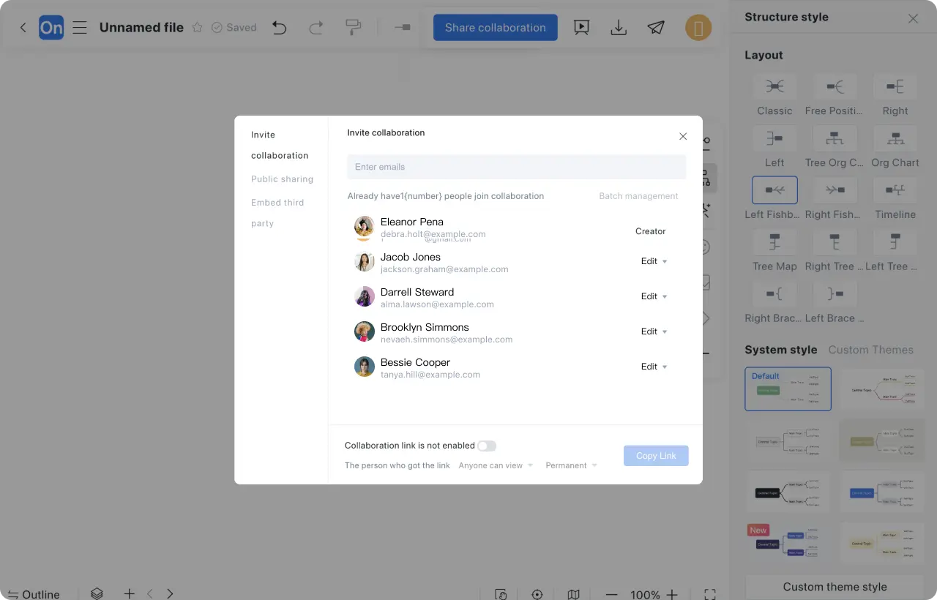Click the Enter emails input field
The height and width of the screenshot is (600, 937).
click(516, 167)
